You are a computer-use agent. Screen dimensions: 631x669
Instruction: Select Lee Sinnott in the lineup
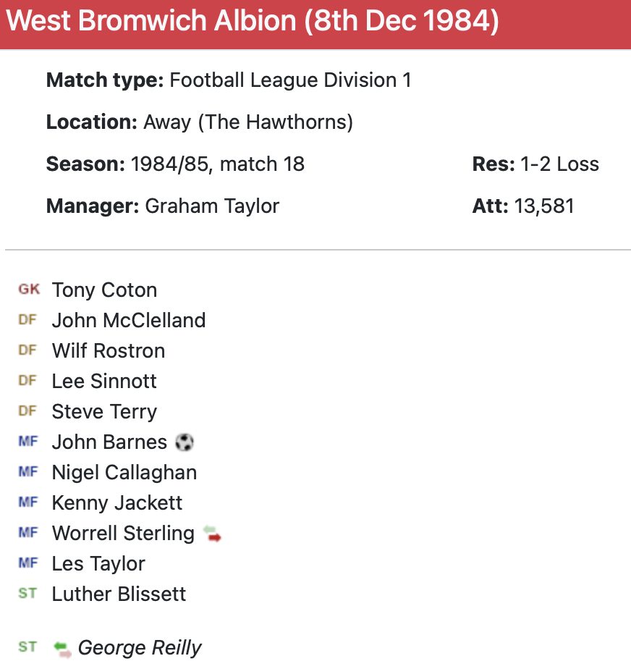[104, 382]
